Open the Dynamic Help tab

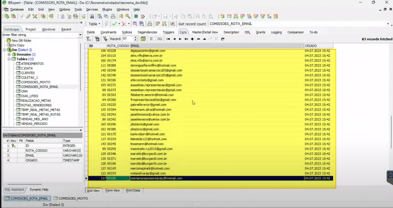click(39, 190)
